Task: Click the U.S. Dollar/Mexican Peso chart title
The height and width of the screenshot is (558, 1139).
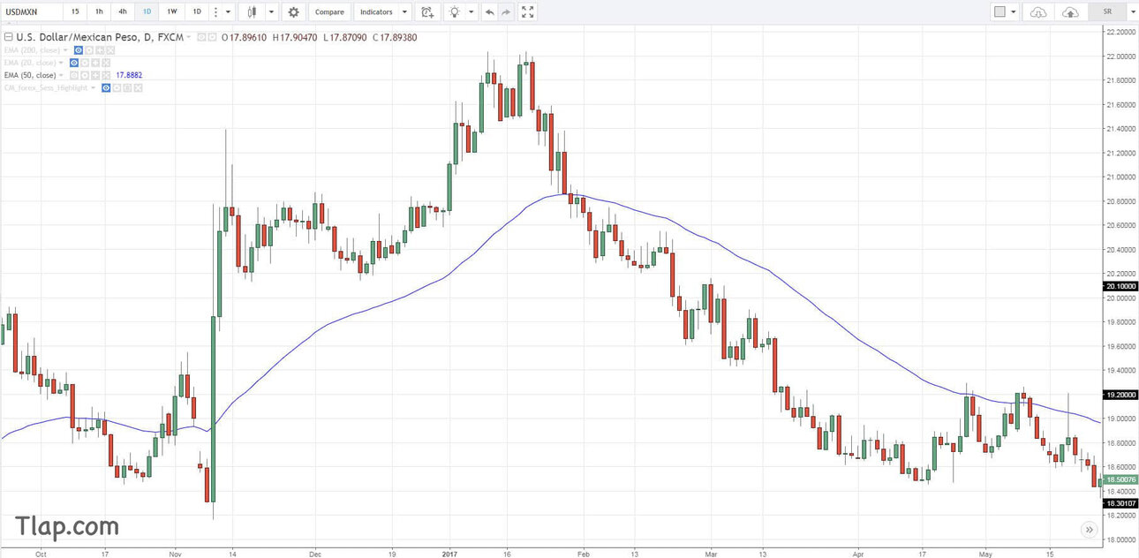Action: pos(99,37)
